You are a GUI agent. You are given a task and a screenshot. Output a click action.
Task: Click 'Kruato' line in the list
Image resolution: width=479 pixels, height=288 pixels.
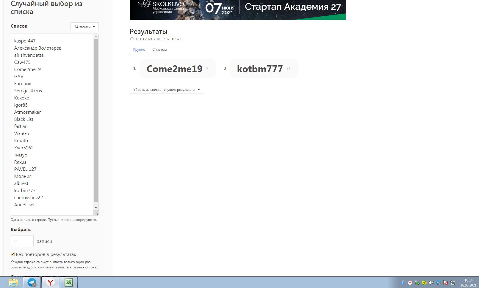click(21, 141)
